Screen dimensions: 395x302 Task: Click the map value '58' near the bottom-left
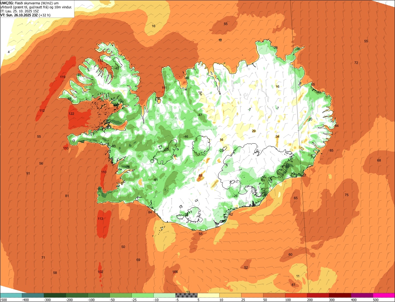click(x=55, y=273)
